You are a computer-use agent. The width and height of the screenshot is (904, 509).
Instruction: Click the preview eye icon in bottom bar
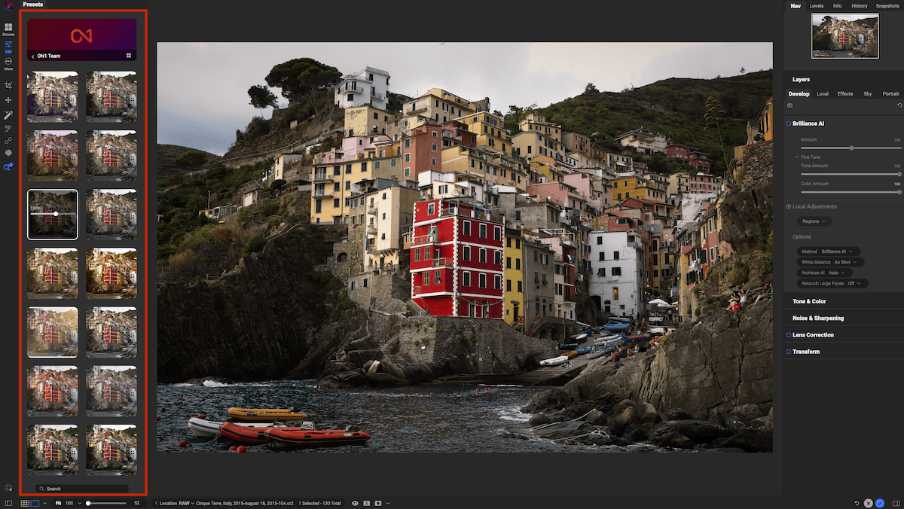[x=355, y=503]
